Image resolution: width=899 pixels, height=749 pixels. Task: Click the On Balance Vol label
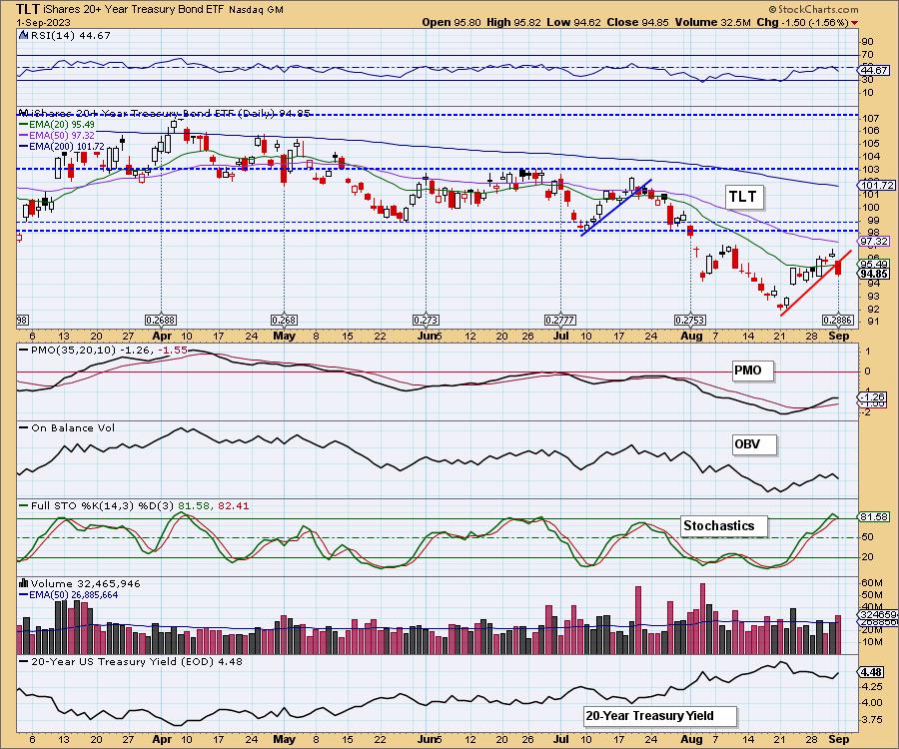67,427
